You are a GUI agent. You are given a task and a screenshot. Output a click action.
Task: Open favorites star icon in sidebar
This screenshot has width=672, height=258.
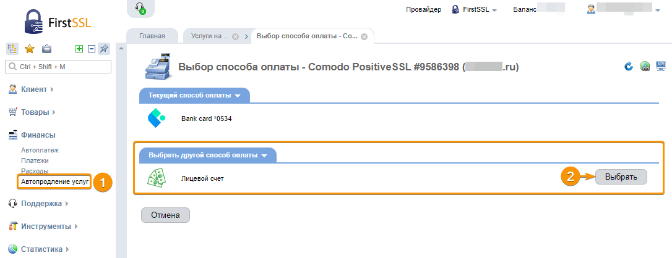pos(30,49)
